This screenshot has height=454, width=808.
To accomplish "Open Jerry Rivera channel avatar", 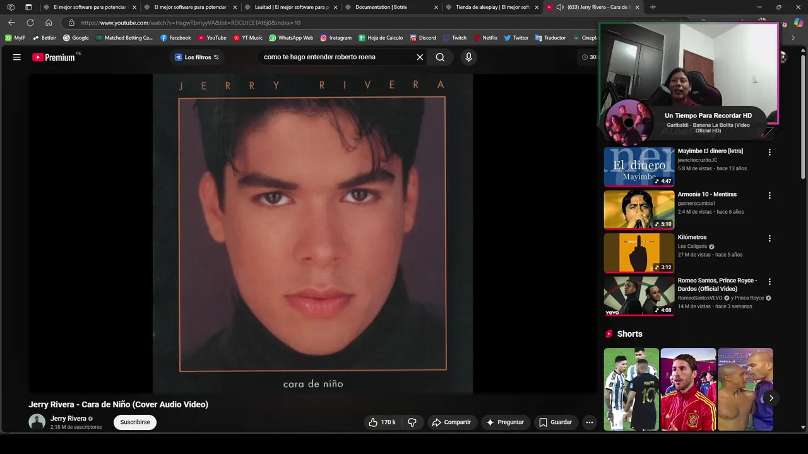I will [x=37, y=422].
